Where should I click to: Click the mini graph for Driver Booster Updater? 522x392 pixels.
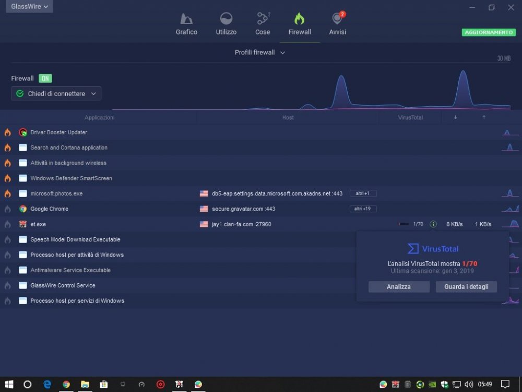(x=511, y=132)
